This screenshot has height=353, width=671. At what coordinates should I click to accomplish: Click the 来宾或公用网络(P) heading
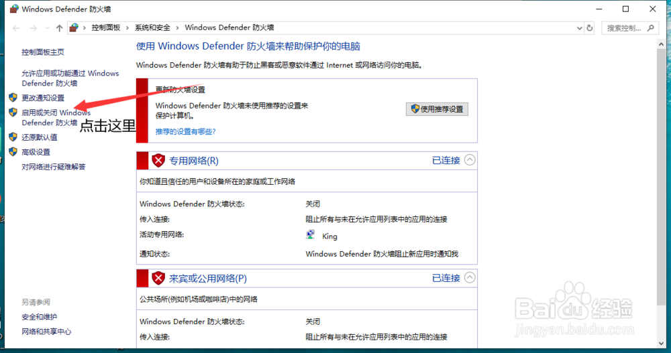[x=208, y=279]
